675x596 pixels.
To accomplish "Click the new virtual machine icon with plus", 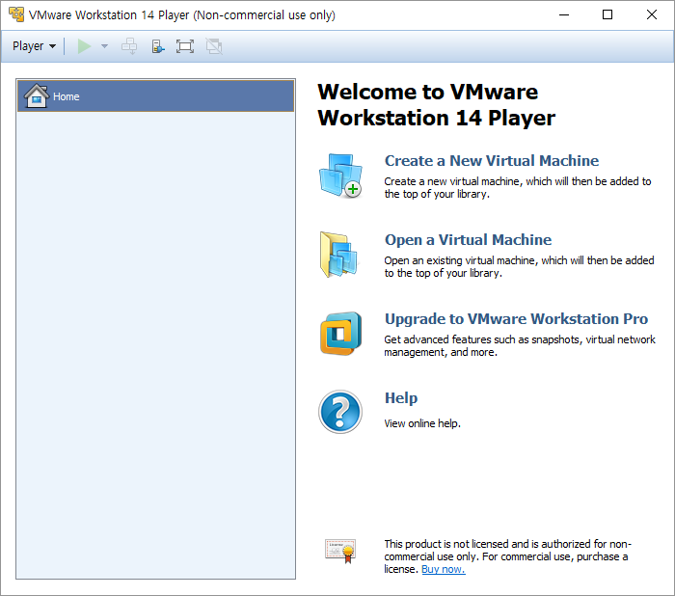I will (x=341, y=176).
